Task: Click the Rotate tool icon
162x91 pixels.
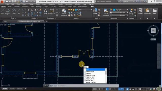Action: click(32, 10)
